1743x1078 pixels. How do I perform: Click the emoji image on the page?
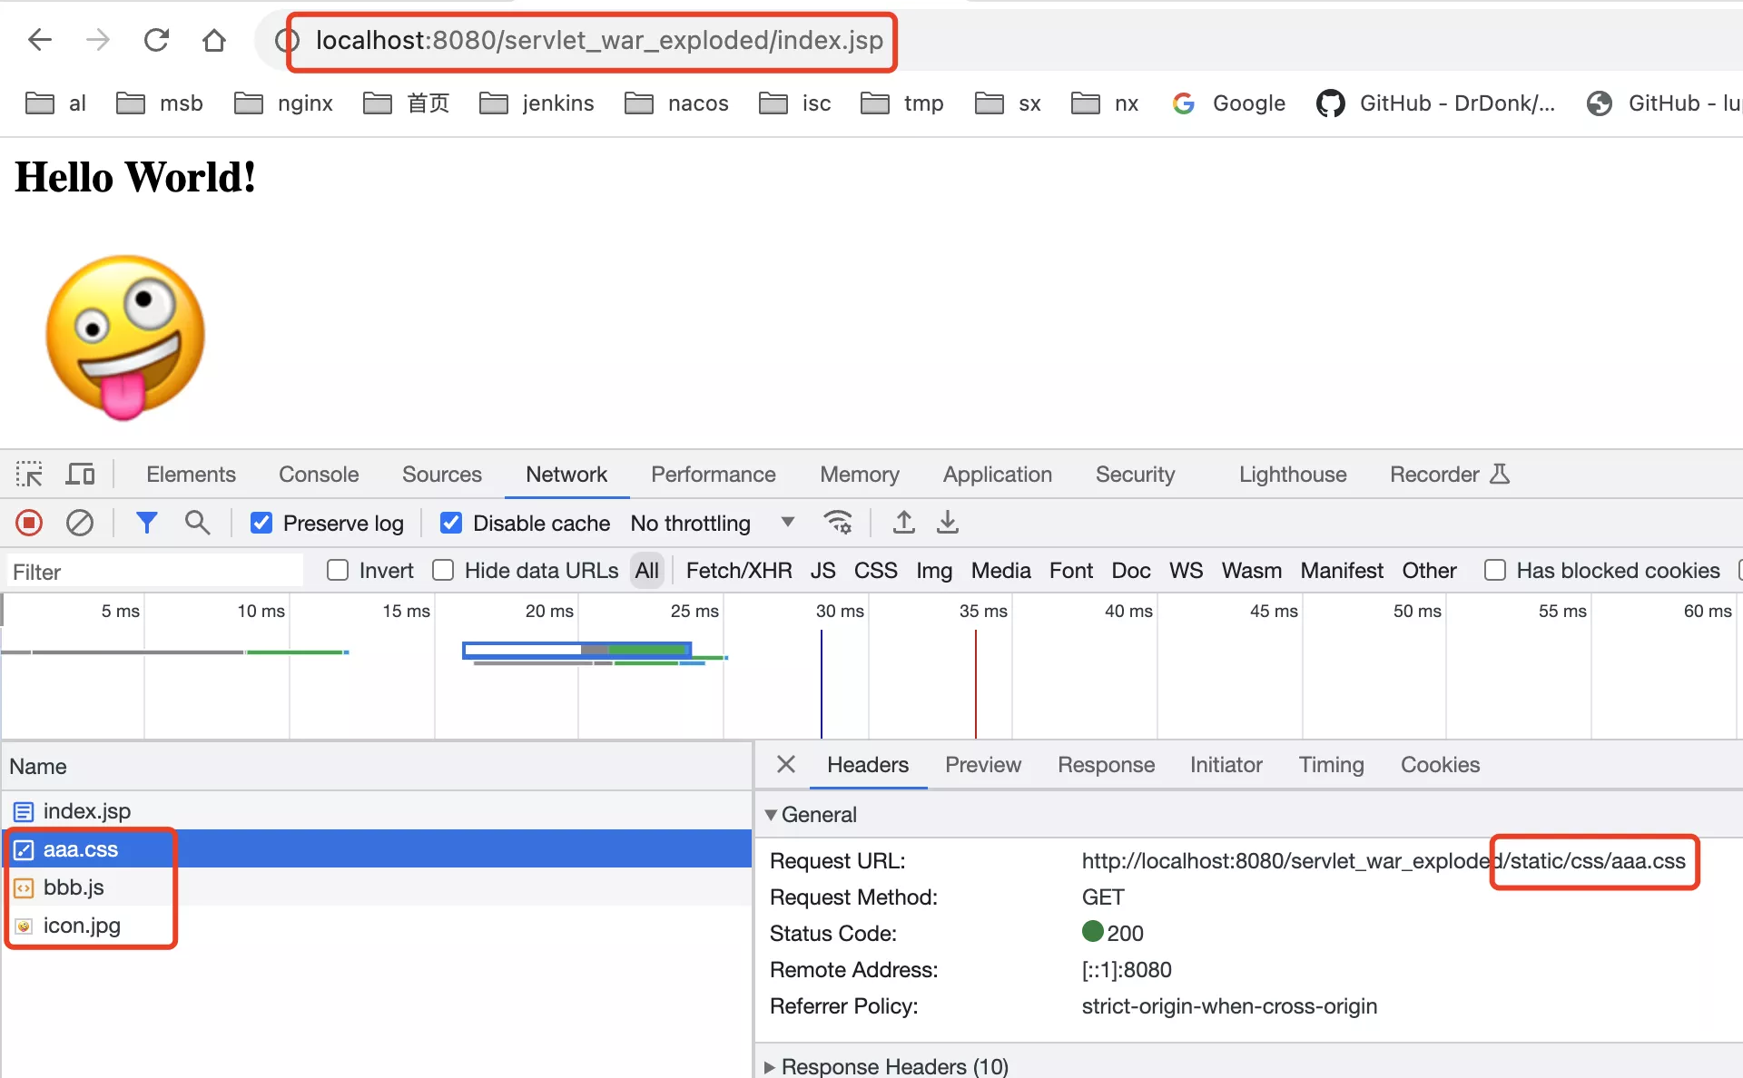coord(125,338)
